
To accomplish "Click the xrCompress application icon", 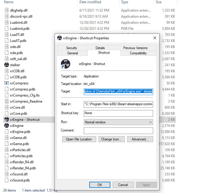I will [7, 83].
